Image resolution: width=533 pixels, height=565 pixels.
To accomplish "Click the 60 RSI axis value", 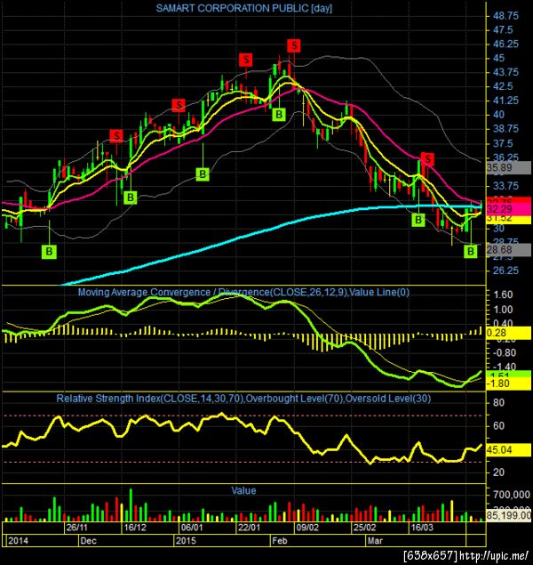I will [x=498, y=426].
